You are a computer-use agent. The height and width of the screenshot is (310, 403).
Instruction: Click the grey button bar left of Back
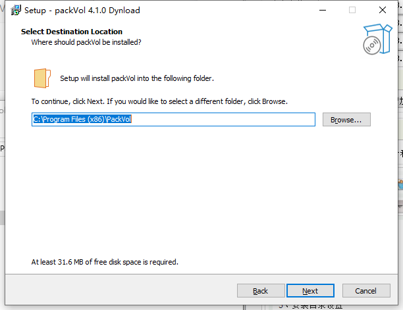point(121,290)
